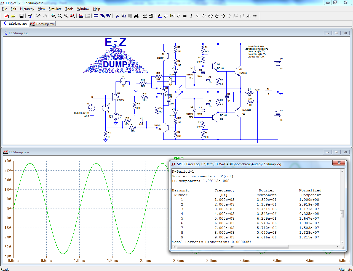Screen dimensions: 353x271
Task: Click the pick visible traces icon
Action: [81, 16]
